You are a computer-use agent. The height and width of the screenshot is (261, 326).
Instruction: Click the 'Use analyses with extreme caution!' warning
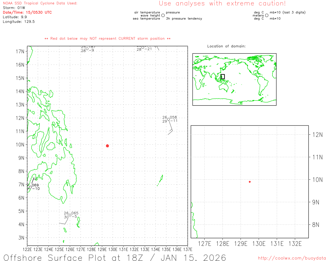[x=222, y=4]
